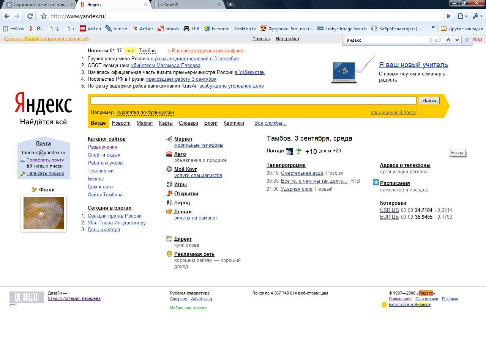The height and width of the screenshot is (362, 486).
Task: Close the Яндекс tab
Action: tap(146, 5)
